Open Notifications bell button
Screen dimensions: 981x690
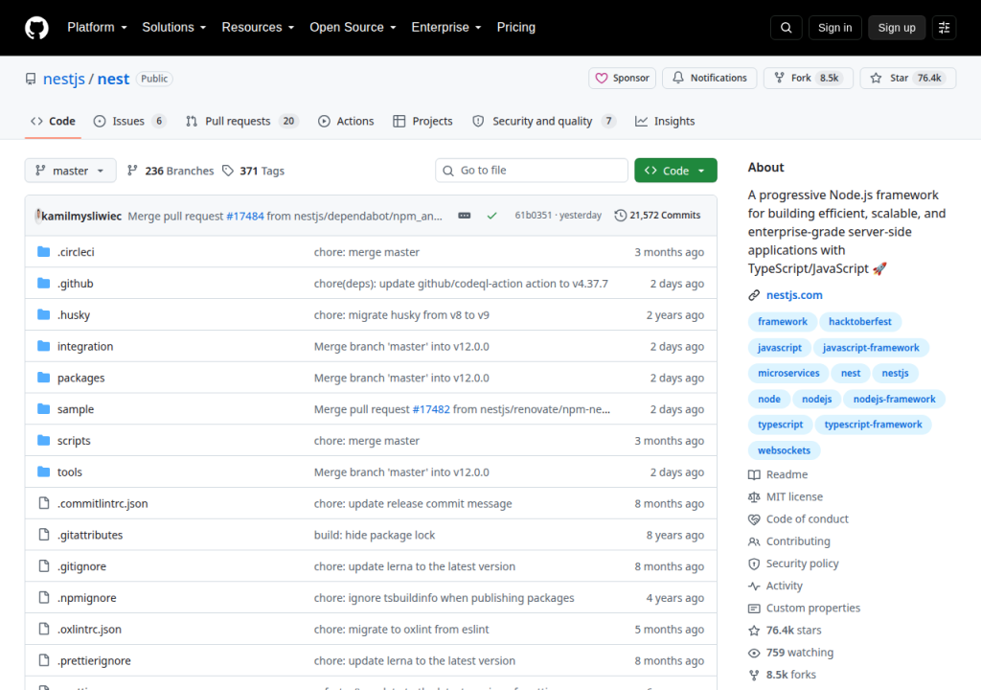pos(710,79)
